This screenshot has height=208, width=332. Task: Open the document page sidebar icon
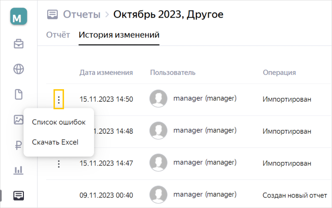[19, 94]
